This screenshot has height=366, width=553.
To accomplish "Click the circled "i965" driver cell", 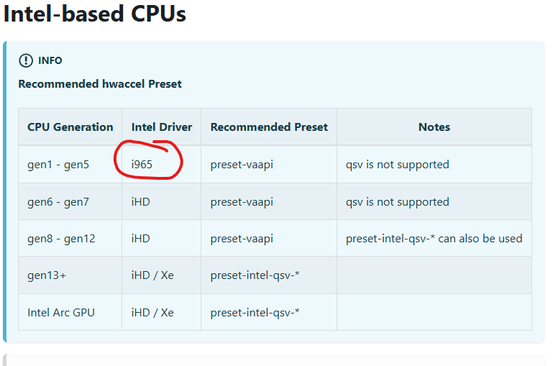I will tap(142, 165).
